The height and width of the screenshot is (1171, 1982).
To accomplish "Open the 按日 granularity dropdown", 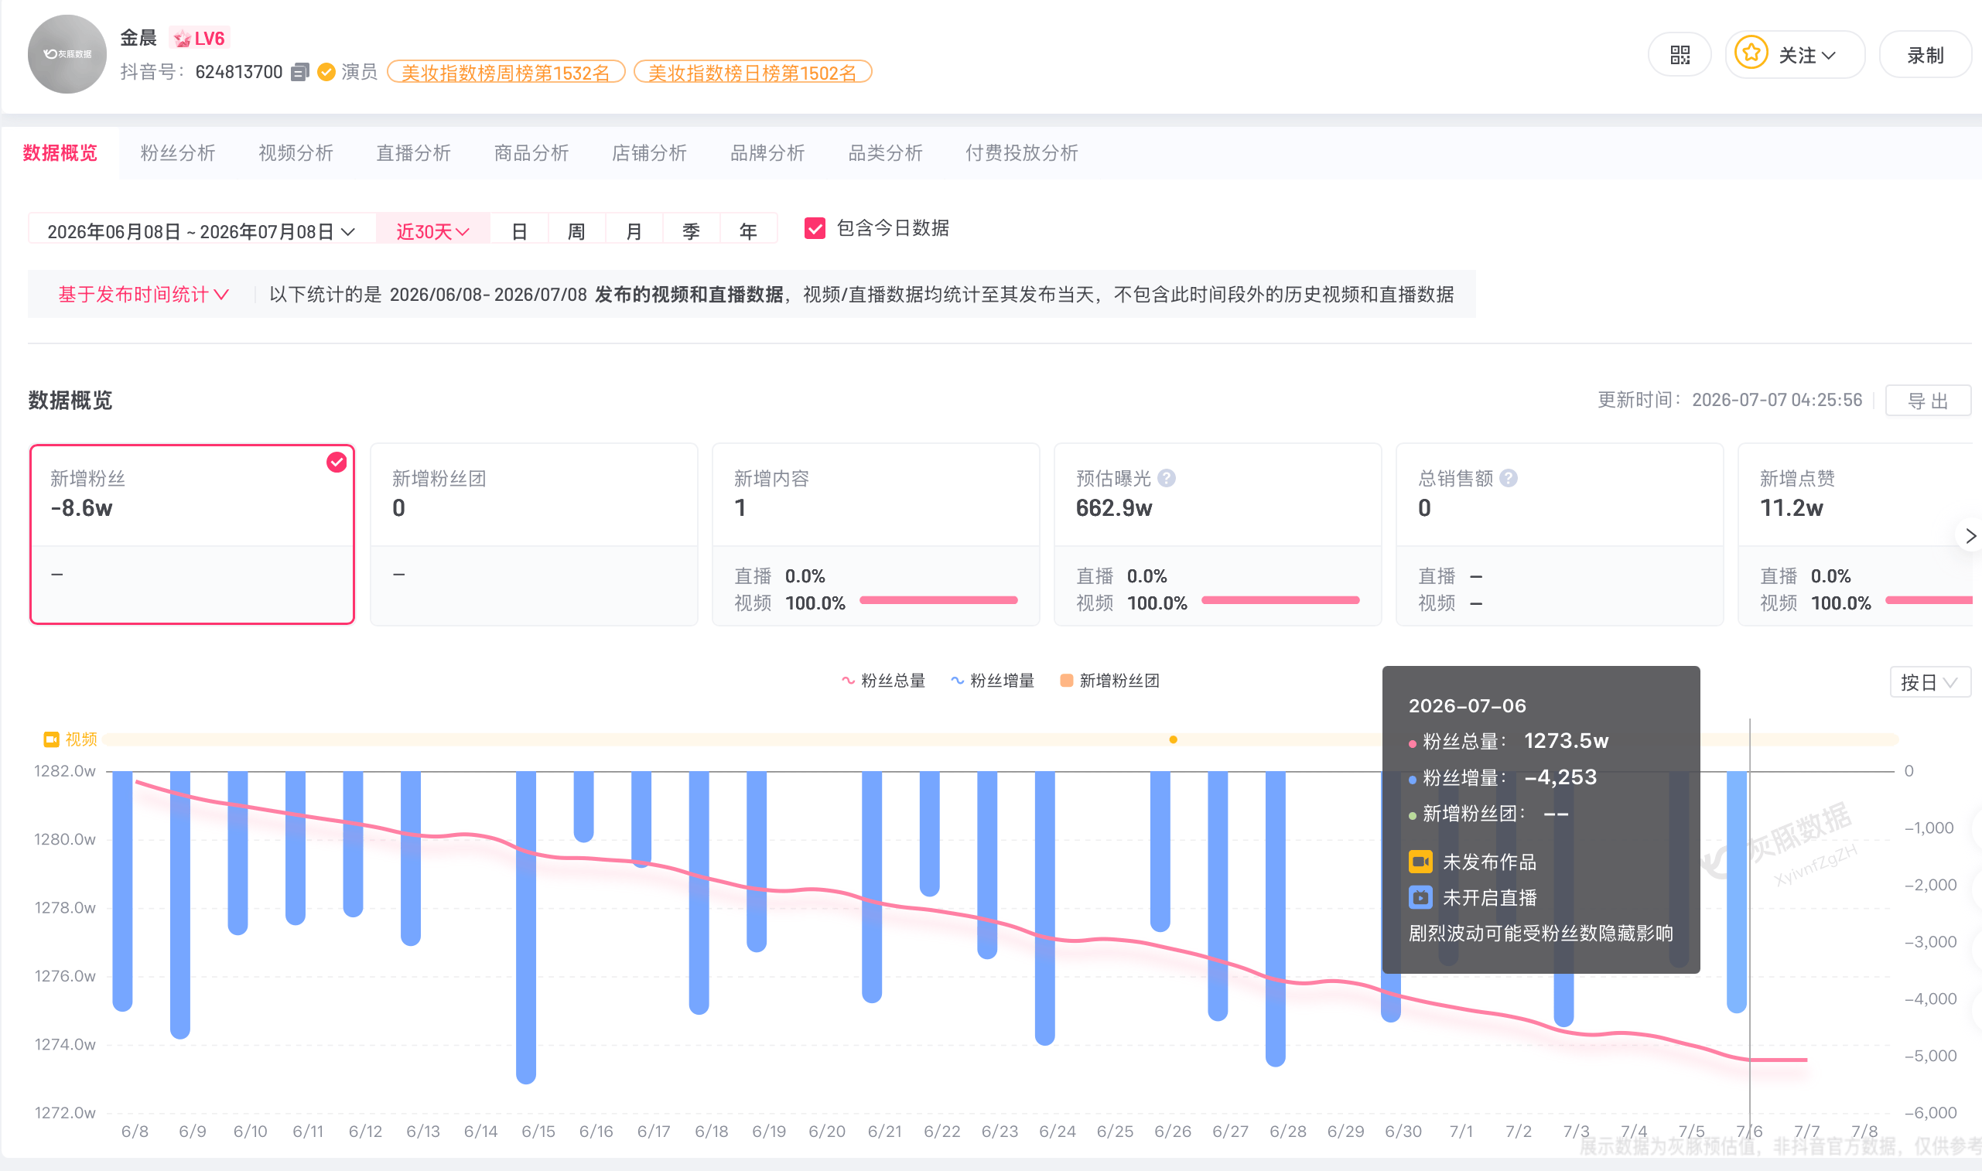I will pyautogui.click(x=1929, y=681).
